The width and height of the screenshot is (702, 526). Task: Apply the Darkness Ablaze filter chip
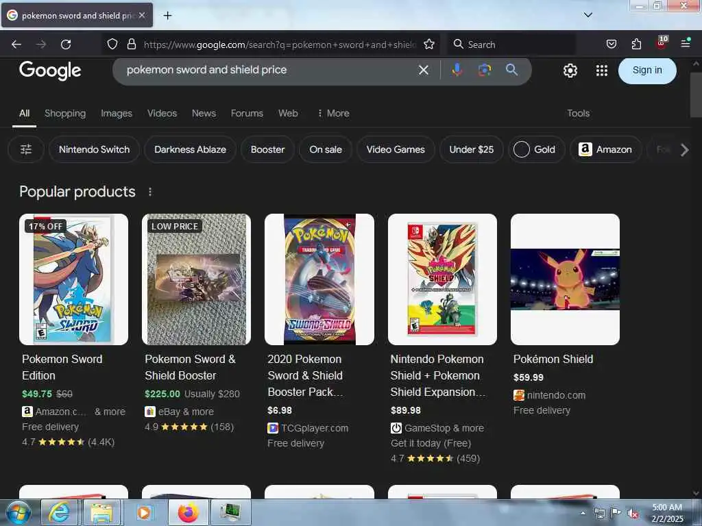click(191, 149)
